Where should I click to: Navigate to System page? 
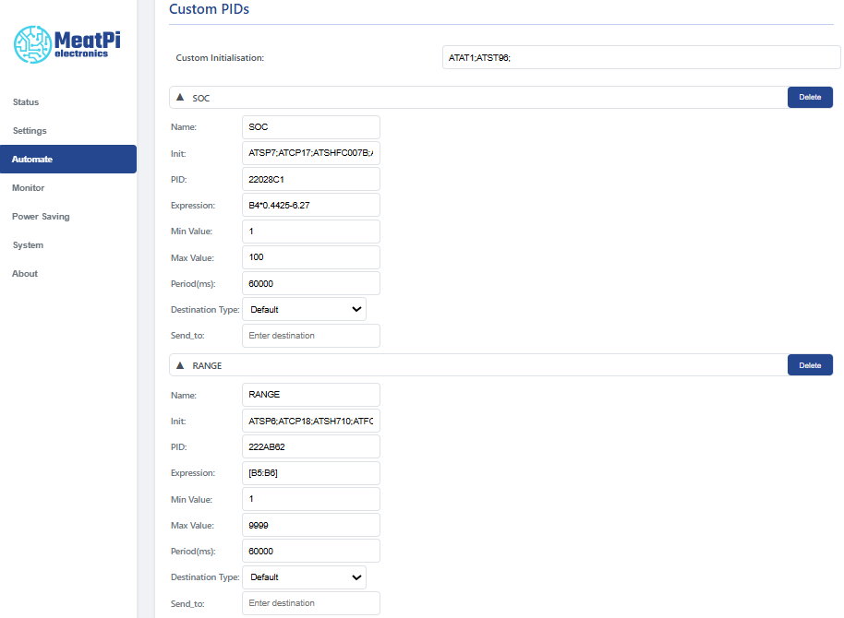click(28, 245)
